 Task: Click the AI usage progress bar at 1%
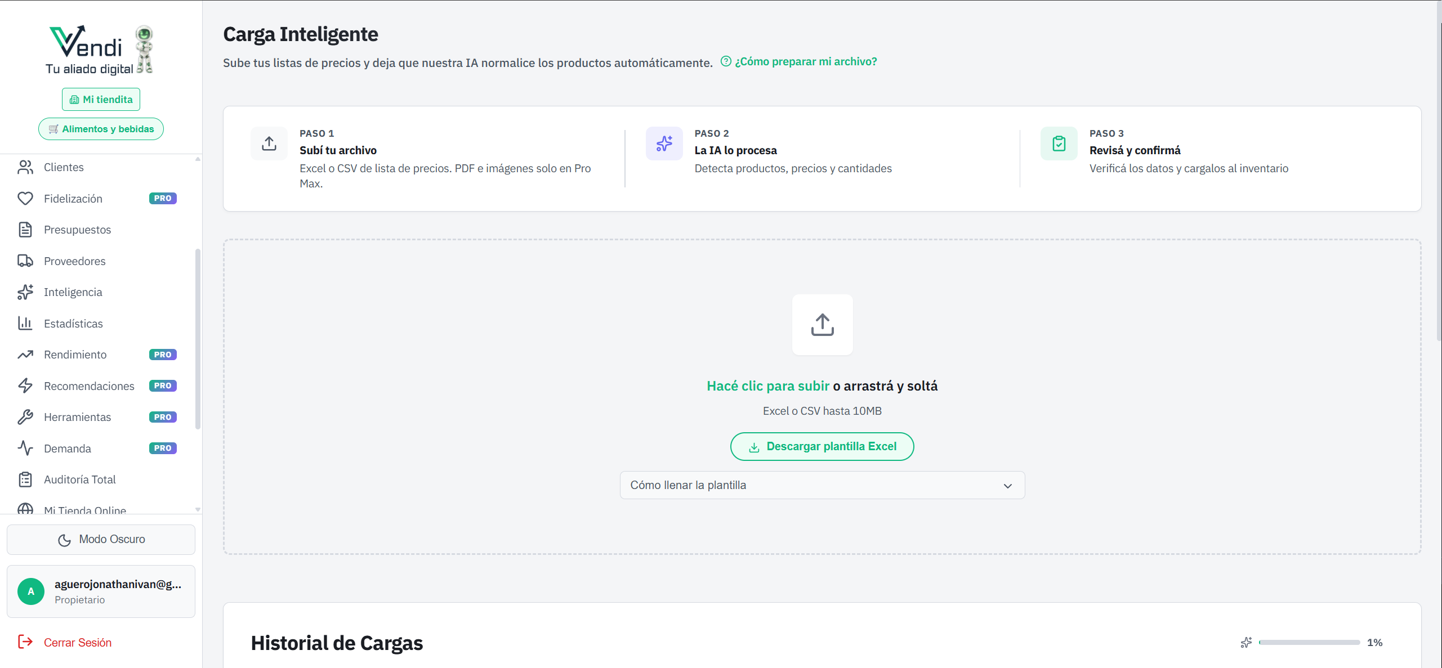coord(1309,642)
